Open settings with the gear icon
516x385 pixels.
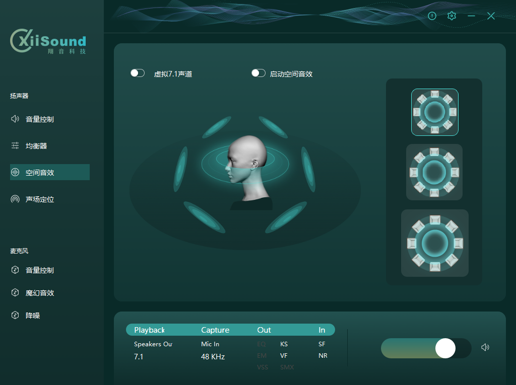coord(451,16)
